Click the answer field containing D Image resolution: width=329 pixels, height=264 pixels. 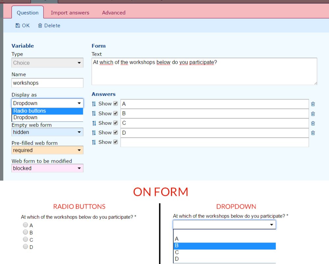[215, 133]
